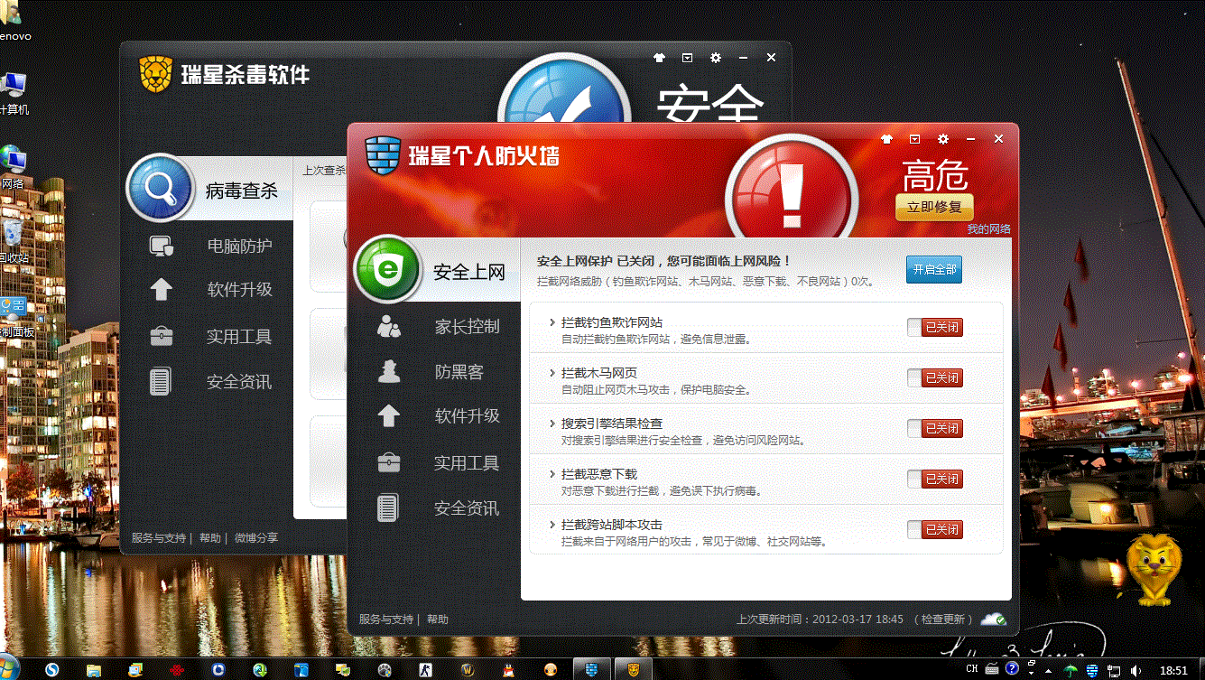Click the Rising antivirus lion logo

click(155, 74)
